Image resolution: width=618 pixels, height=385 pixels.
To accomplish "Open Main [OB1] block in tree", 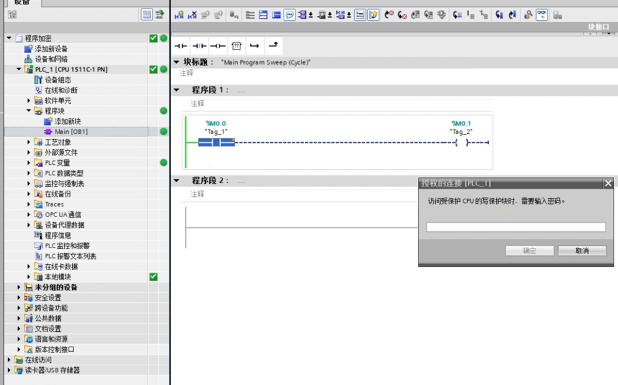I will [70, 131].
